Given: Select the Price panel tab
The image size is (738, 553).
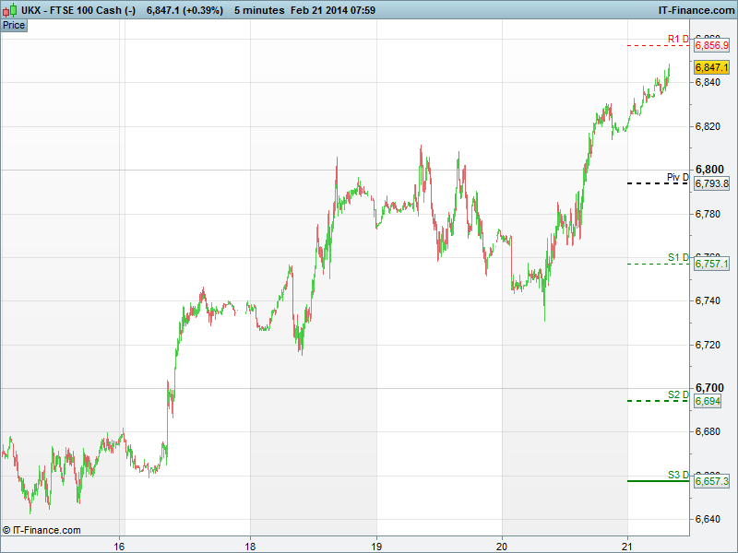Looking at the screenshot, I should coord(14,25).
